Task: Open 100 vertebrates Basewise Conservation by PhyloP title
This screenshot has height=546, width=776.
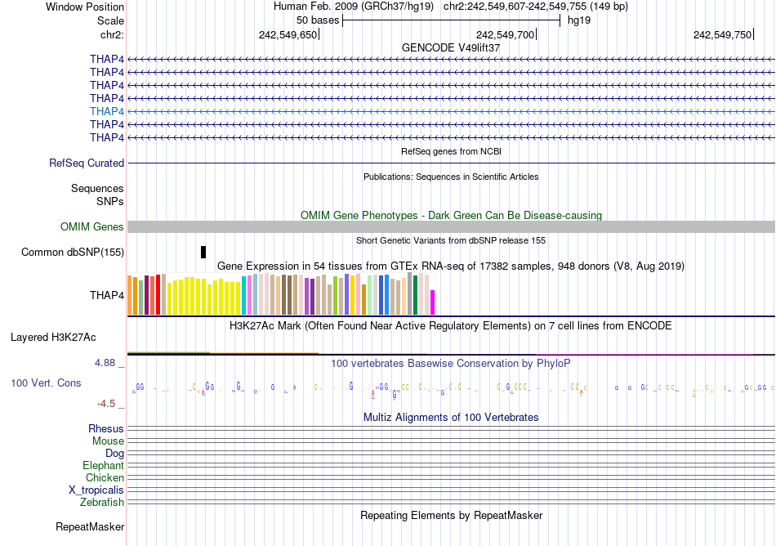Action: [x=451, y=364]
